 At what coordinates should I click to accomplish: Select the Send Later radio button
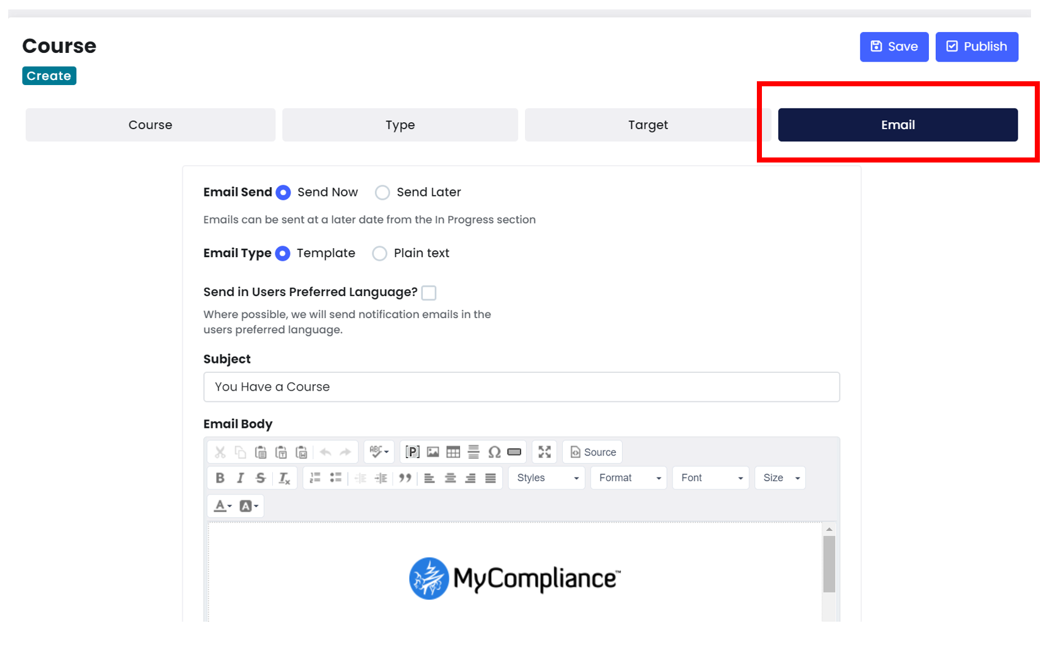pos(383,193)
